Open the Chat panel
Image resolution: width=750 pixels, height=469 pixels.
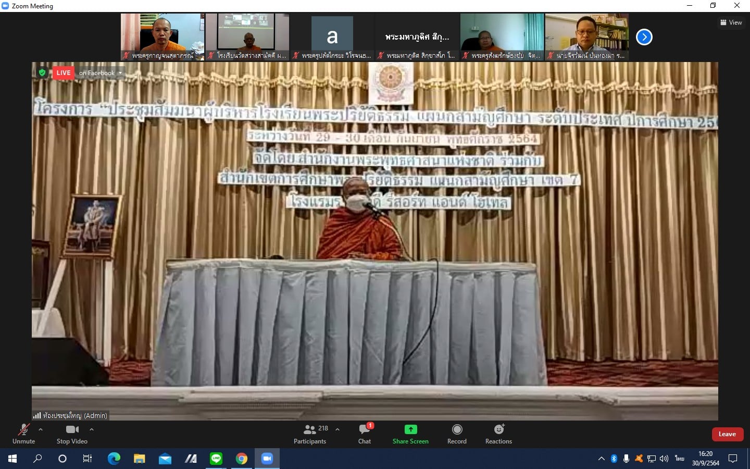click(x=365, y=434)
